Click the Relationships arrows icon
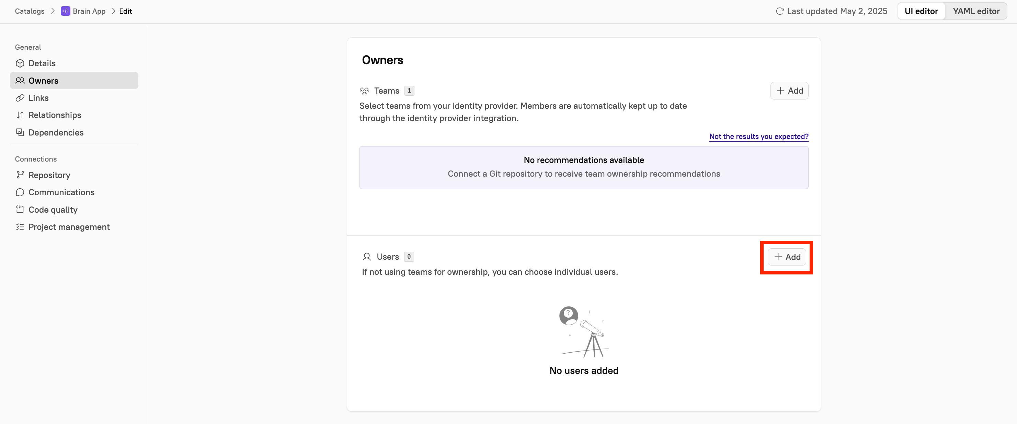 [x=20, y=115]
